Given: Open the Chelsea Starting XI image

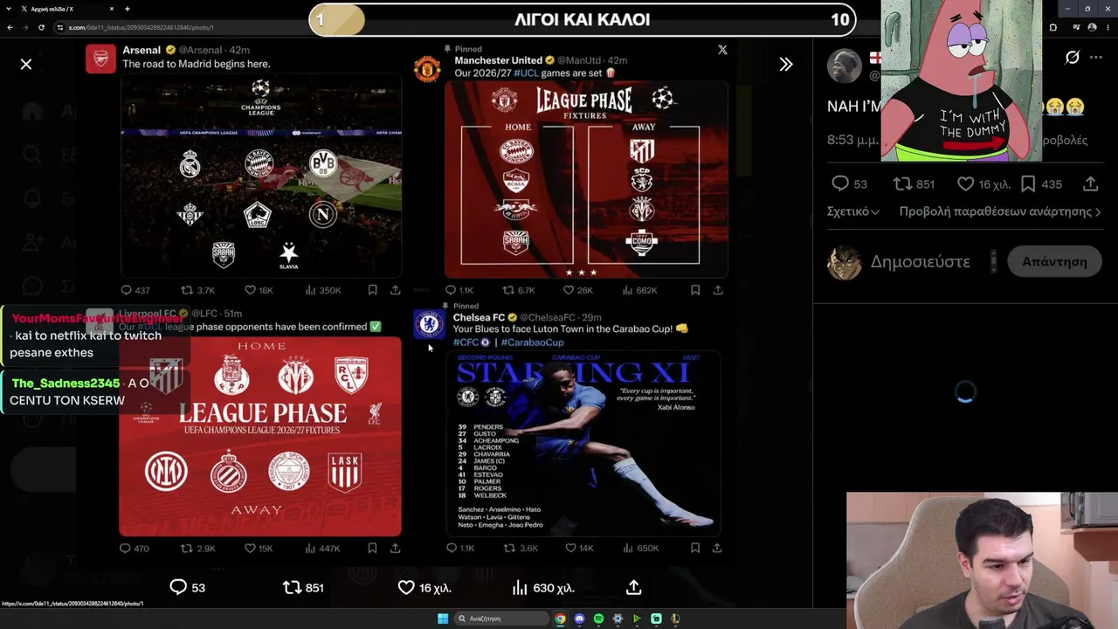Looking at the screenshot, I should pyautogui.click(x=583, y=443).
